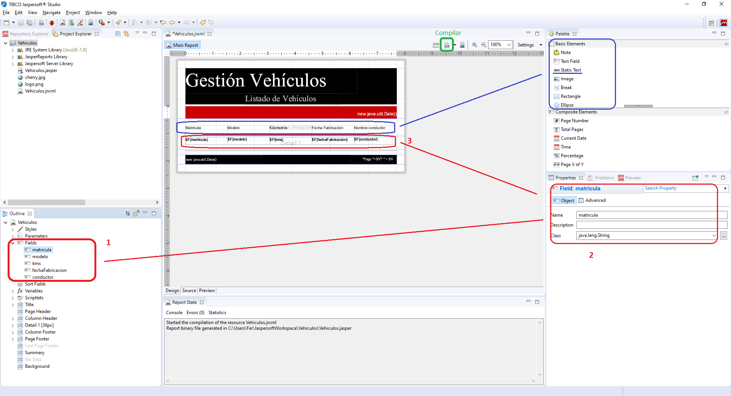Select the Static Text palette element

pyautogui.click(x=570, y=70)
